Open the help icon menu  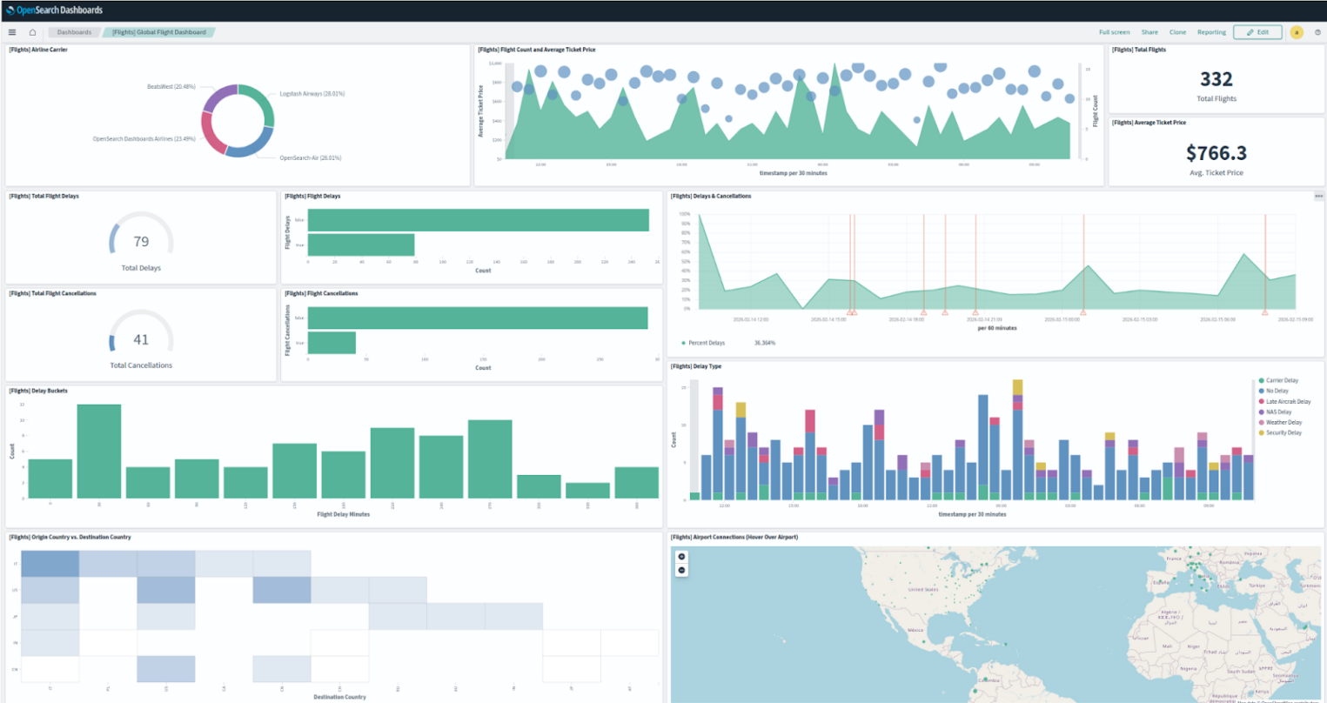pyautogui.click(x=1317, y=32)
